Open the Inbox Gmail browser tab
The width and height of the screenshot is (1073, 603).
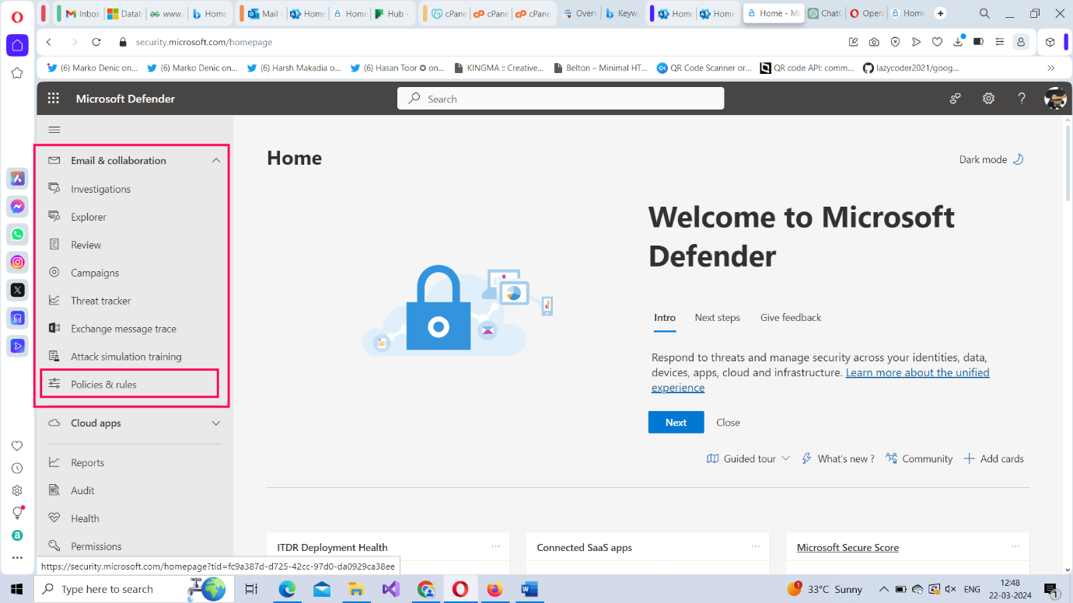[81, 13]
